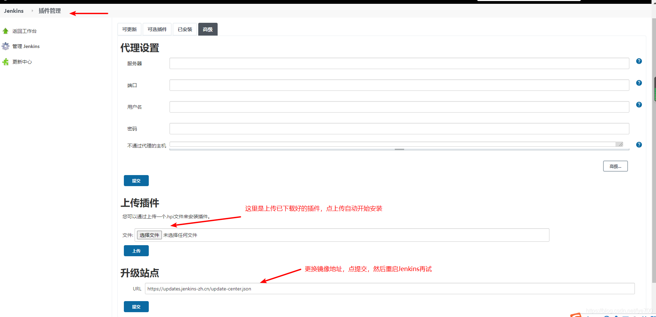Focus the 用户名 input field
The image size is (656, 317).
tap(399, 107)
